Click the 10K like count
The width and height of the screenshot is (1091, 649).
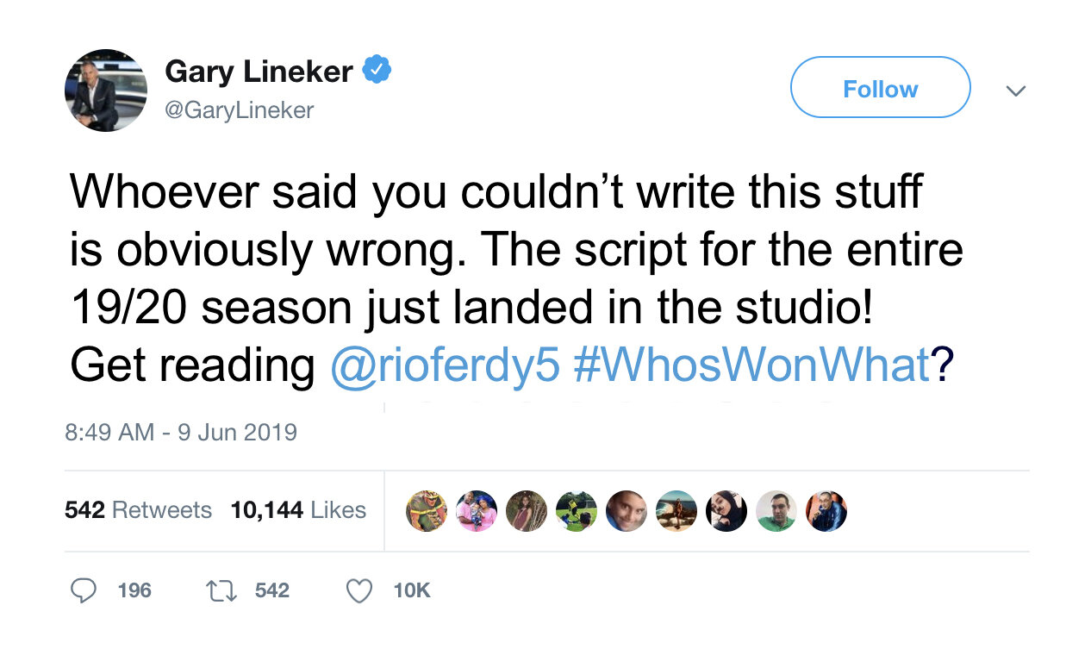pyautogui.click(x=411, y=590)
